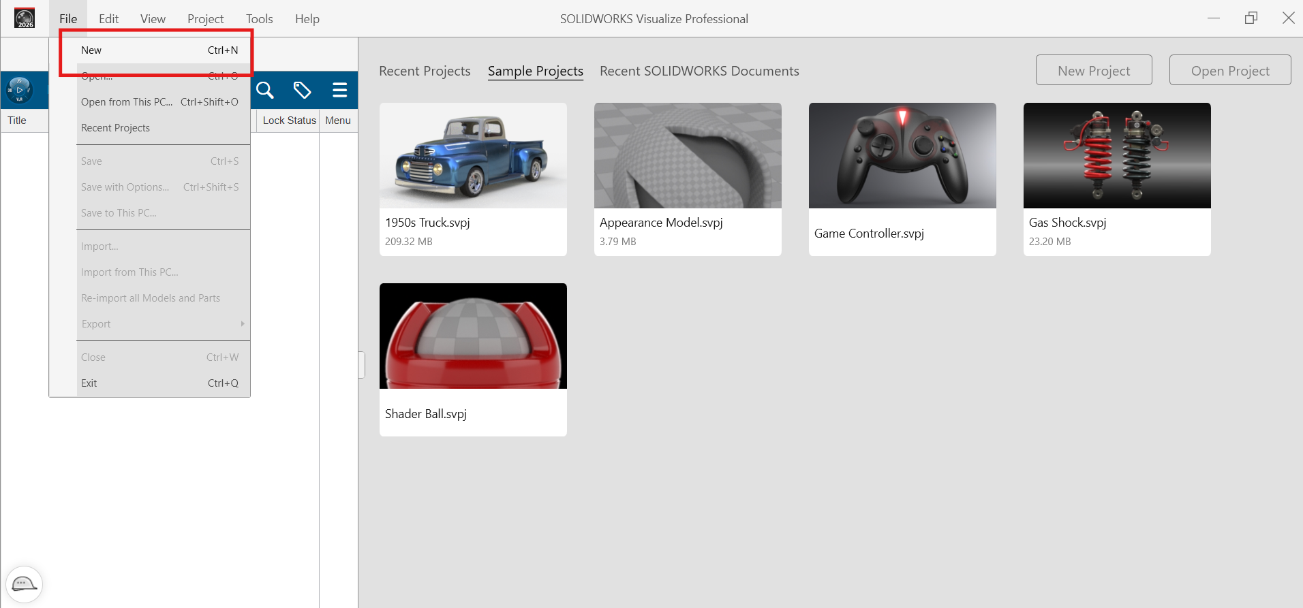This screenshot has height=608, width=1303.
Task: Click the 3.79 MB size text
Action: pos(617,242)
